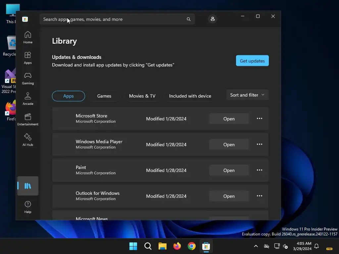Click the muted volume tray icon
Viewport: 339px width, 254px height.
pos(285,246)
